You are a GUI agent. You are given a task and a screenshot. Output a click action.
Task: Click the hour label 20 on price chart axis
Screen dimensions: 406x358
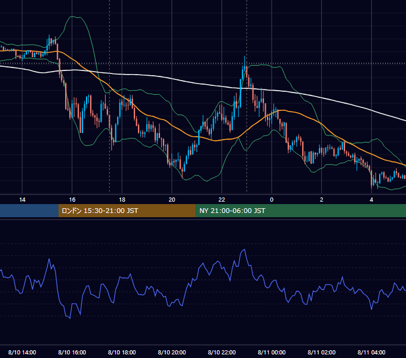172,200
